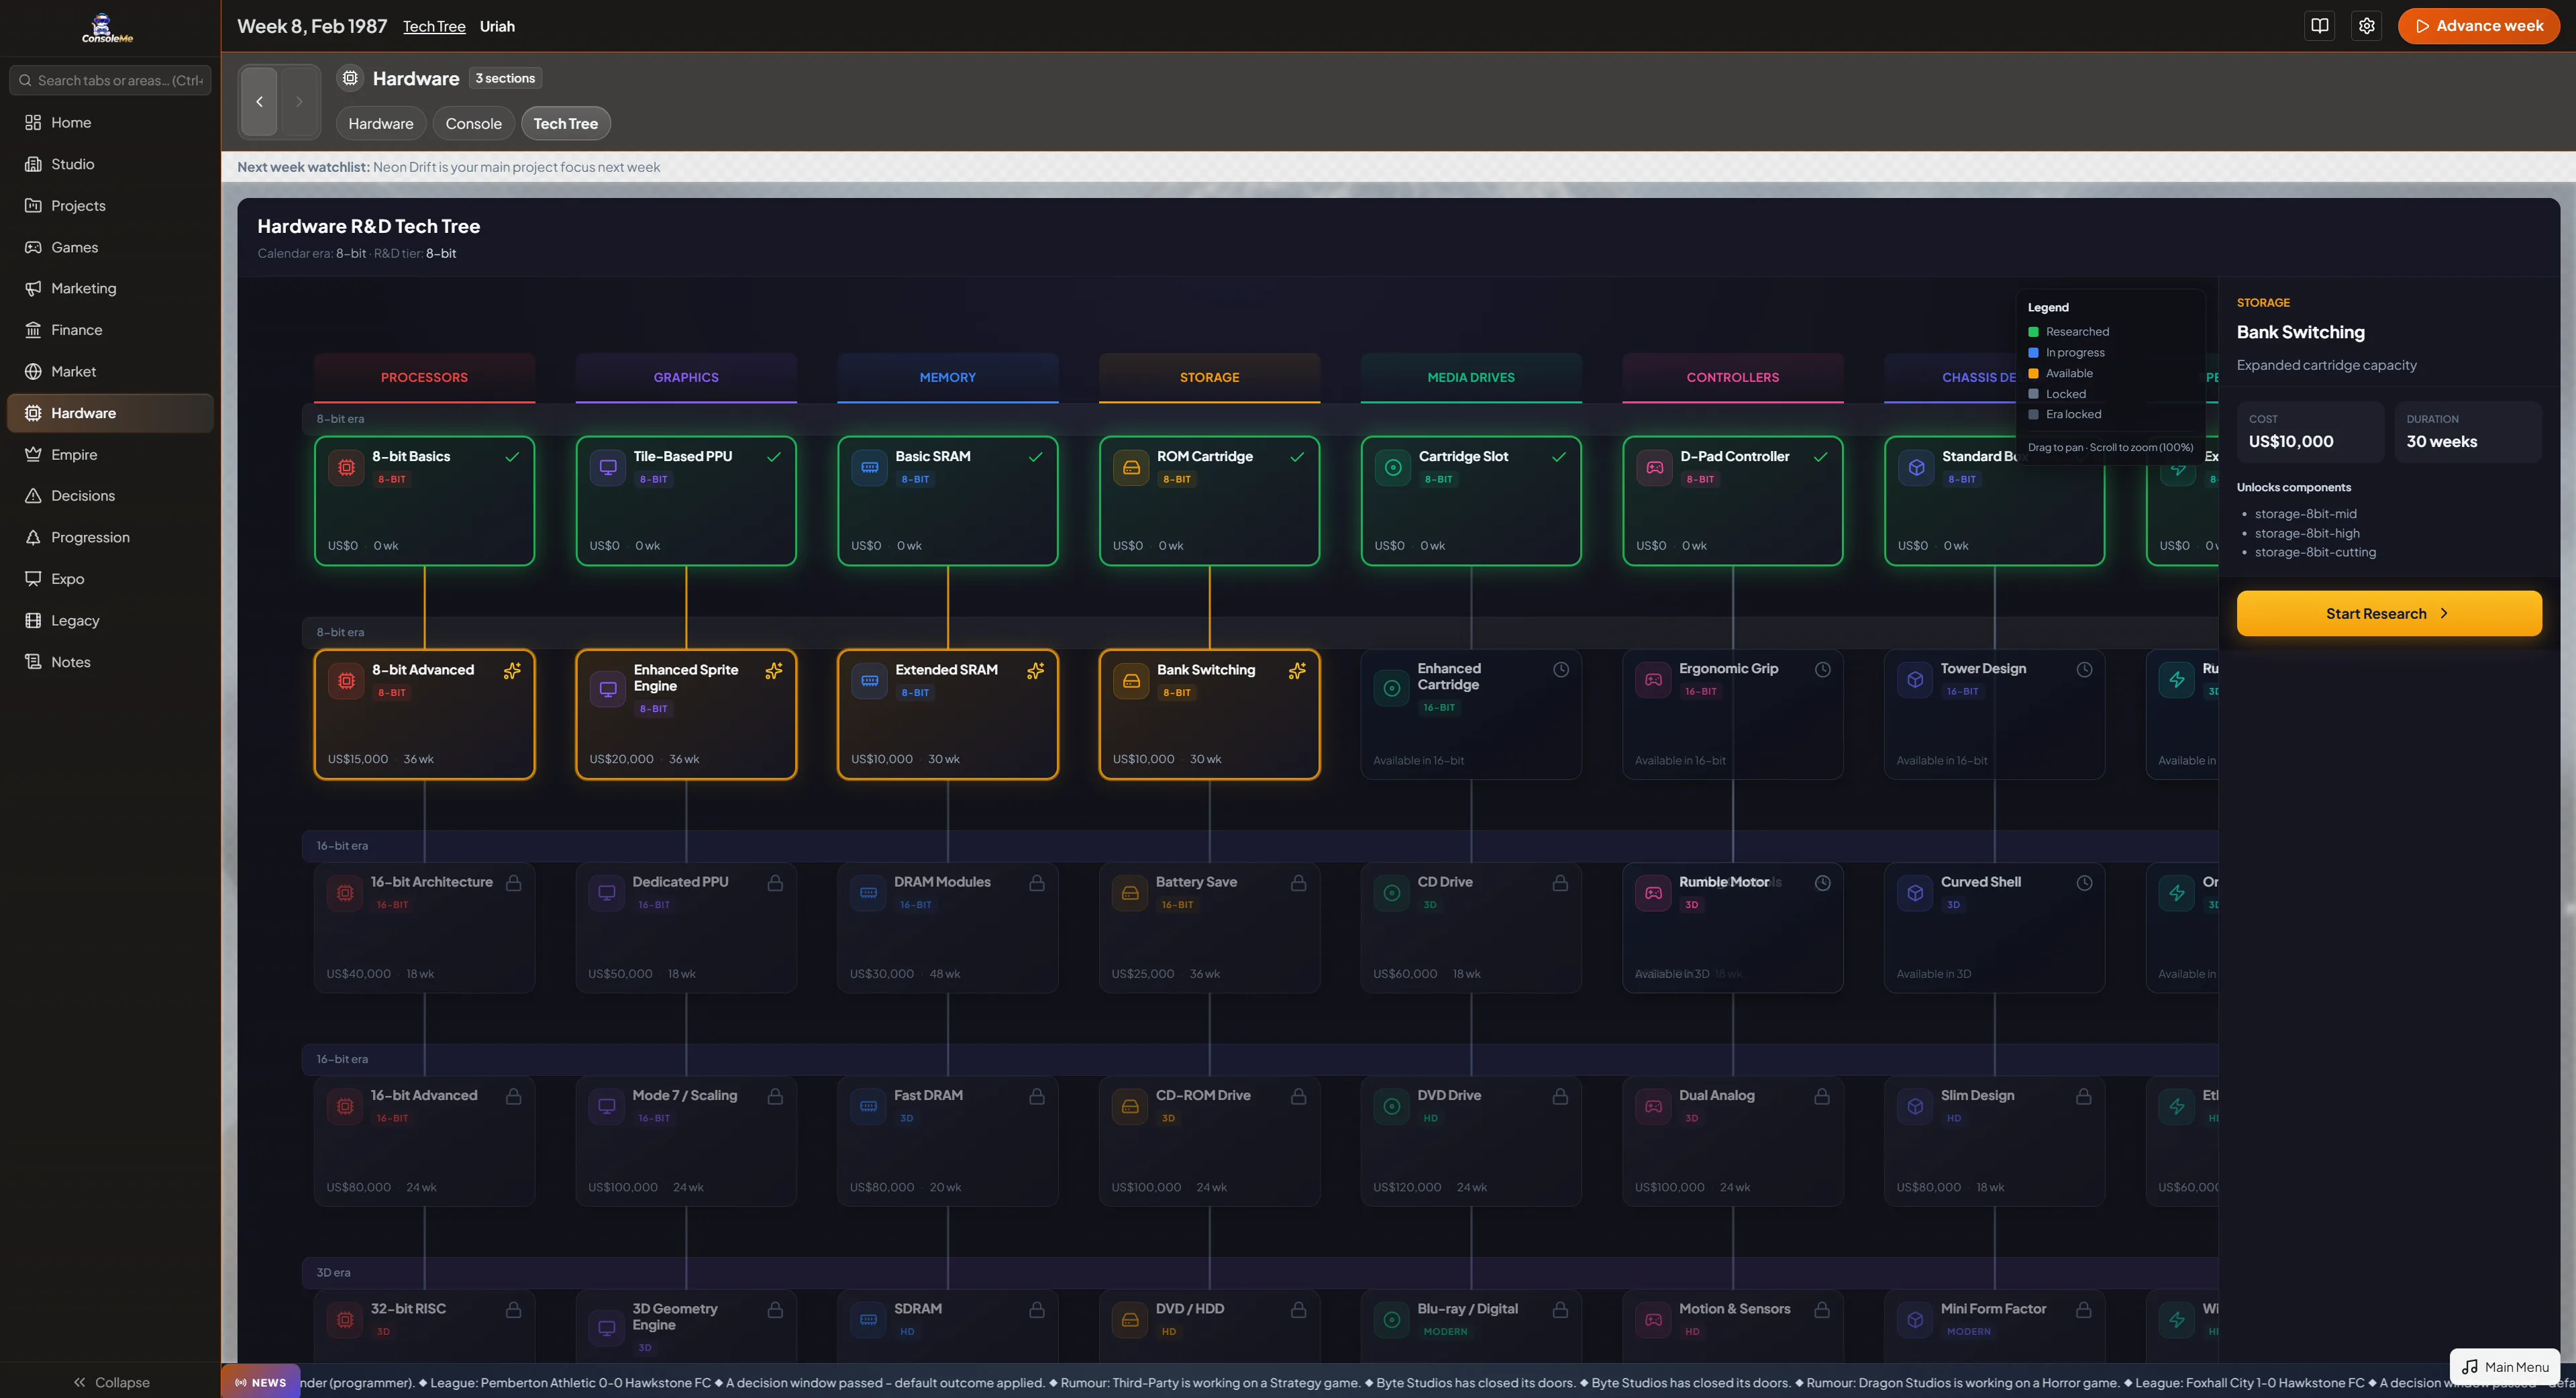Select the Bank Switching tech node
Image resolution: width=2576 pixels, height=1398 pixels.
tap(1209, 714)
